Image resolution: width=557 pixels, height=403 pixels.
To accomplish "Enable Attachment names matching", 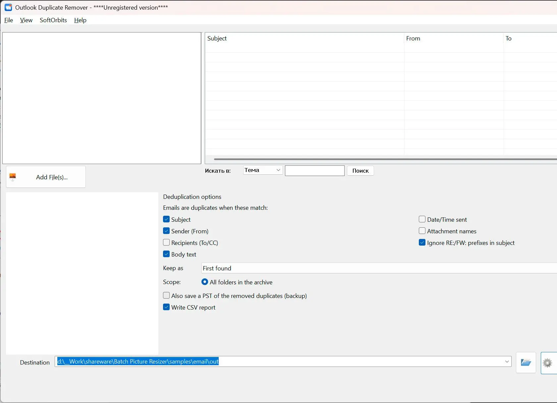I will (422, 231).
